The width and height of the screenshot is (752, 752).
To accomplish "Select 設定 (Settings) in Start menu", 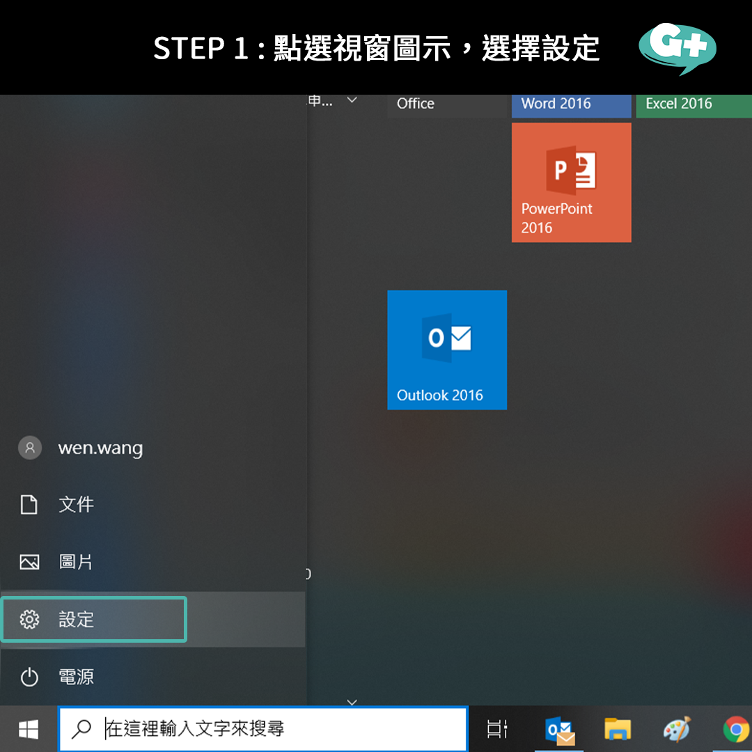I will pos(152,619).
